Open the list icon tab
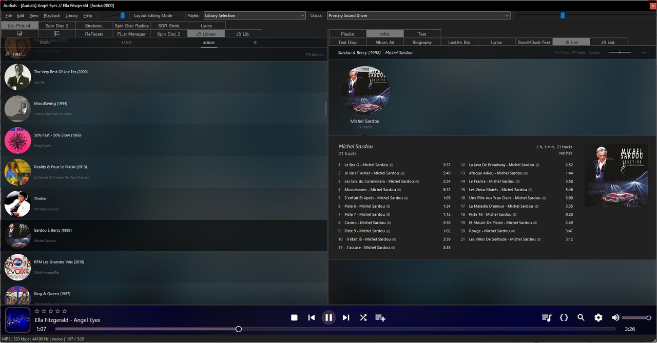 pyautogui.click(x=57, y=33)
